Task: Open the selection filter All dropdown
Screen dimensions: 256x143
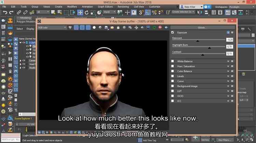Action: click(x=43, y=12)
